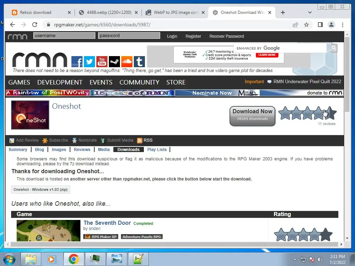The width and height of the screenshot is (355, 266).
Task: Click the small rmn logo in top bar
Action: (17, 36)
